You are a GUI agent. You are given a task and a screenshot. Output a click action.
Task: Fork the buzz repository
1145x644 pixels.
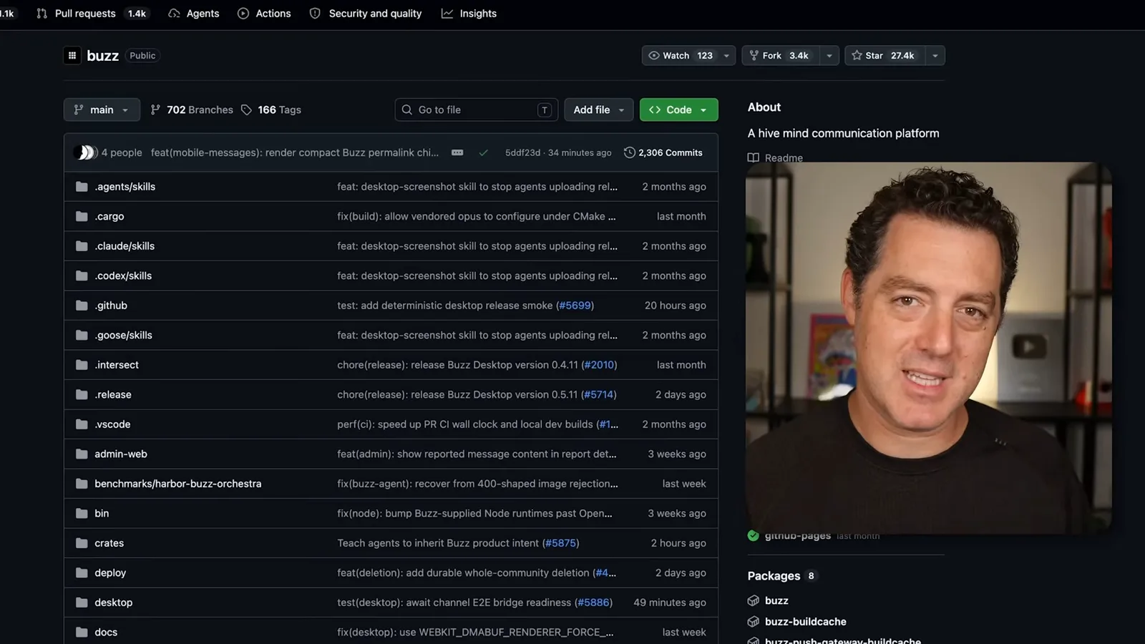click(x=779, y=55)
